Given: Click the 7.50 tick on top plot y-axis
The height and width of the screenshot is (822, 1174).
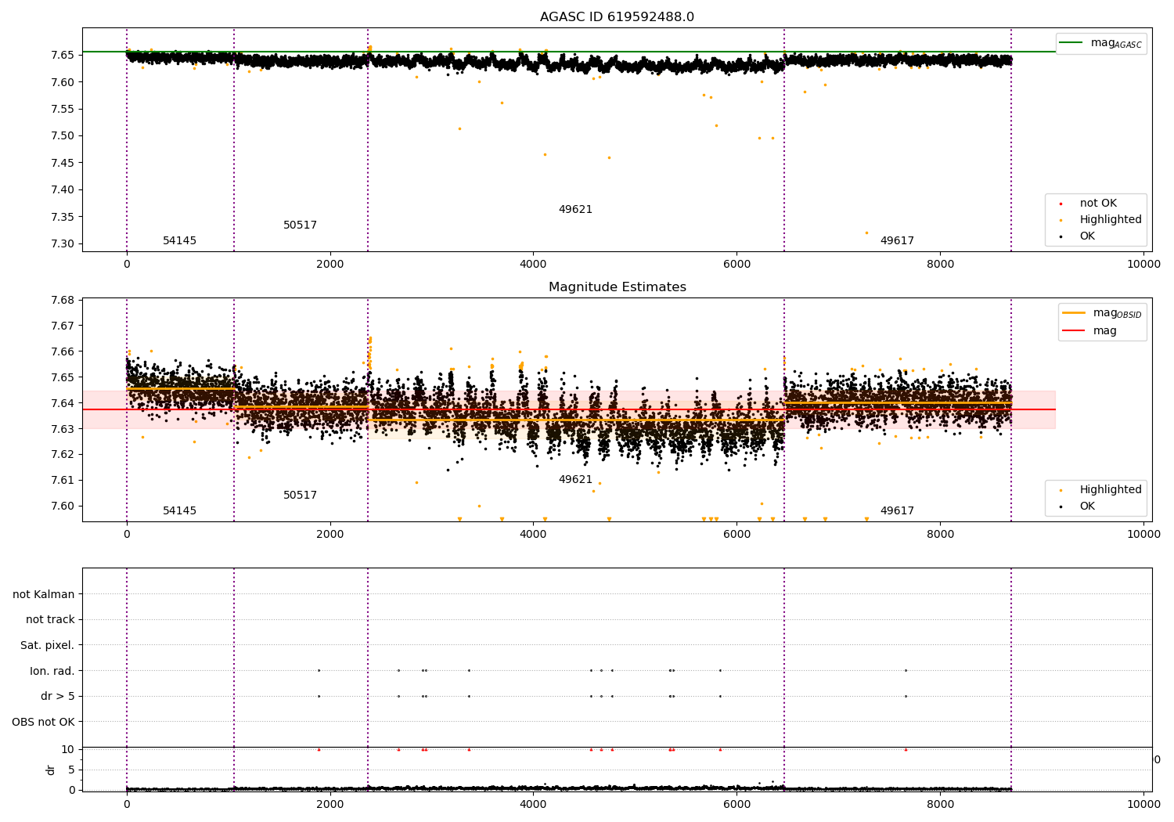Looking at the screenshot, I should (63, 136).
